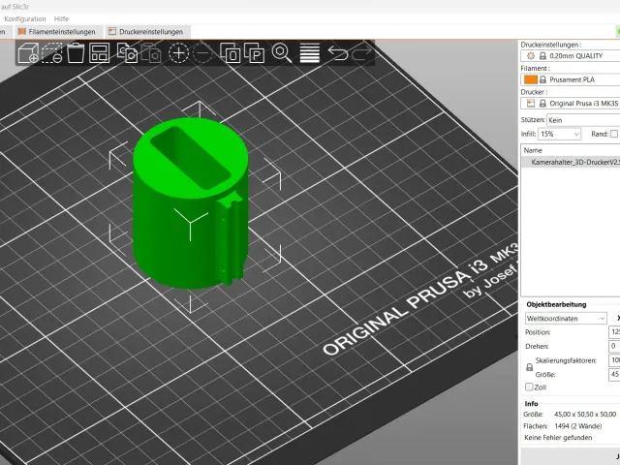Click the Größe X input field
The width and height of the screenshot is (620, 465).
click(614, 375)
